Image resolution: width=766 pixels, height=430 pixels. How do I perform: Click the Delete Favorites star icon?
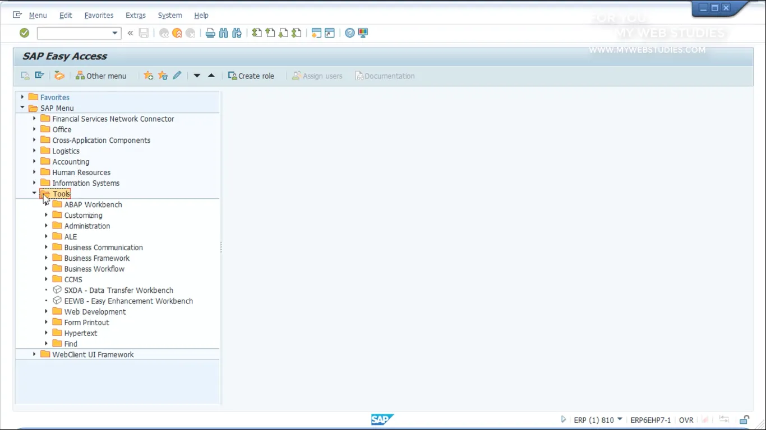pyautogui.click(x=163, y=76)
